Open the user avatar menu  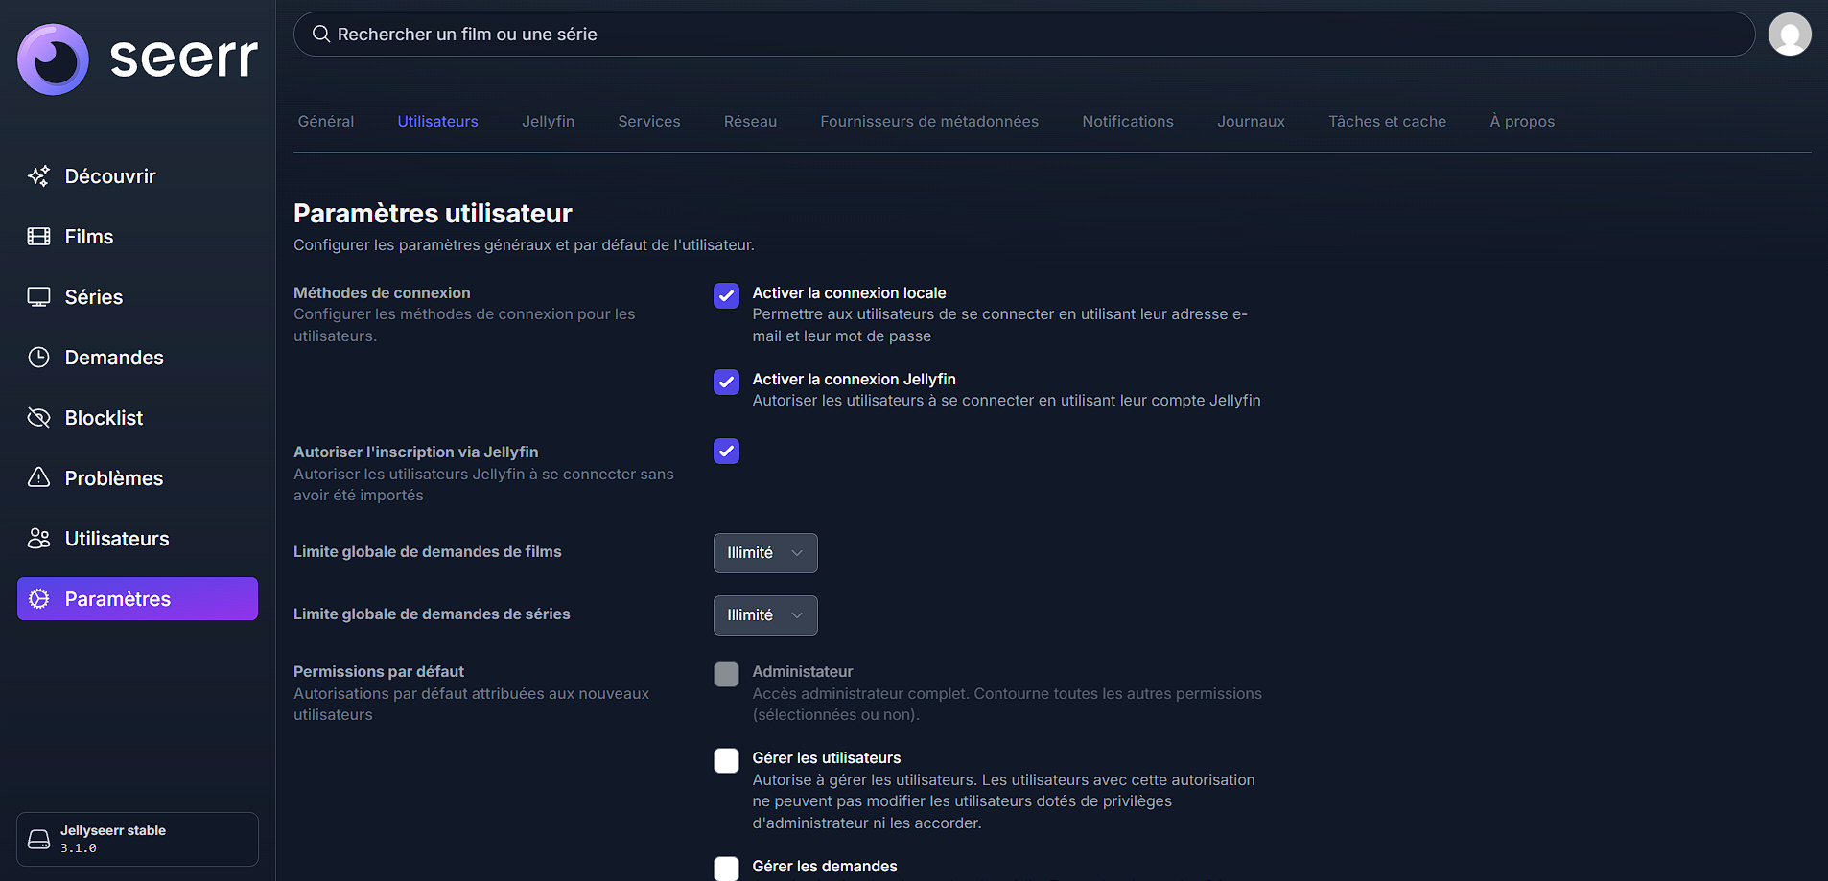1789,35
